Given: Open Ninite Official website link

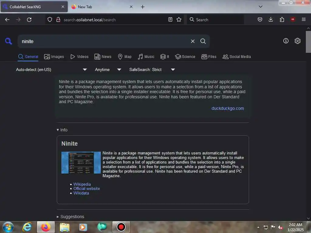Looking at the screenshot, I should [x=87, y=189].
